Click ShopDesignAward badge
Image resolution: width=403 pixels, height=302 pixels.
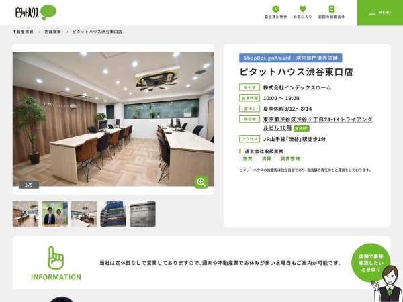pyautogui.click(x=290, y=58)
